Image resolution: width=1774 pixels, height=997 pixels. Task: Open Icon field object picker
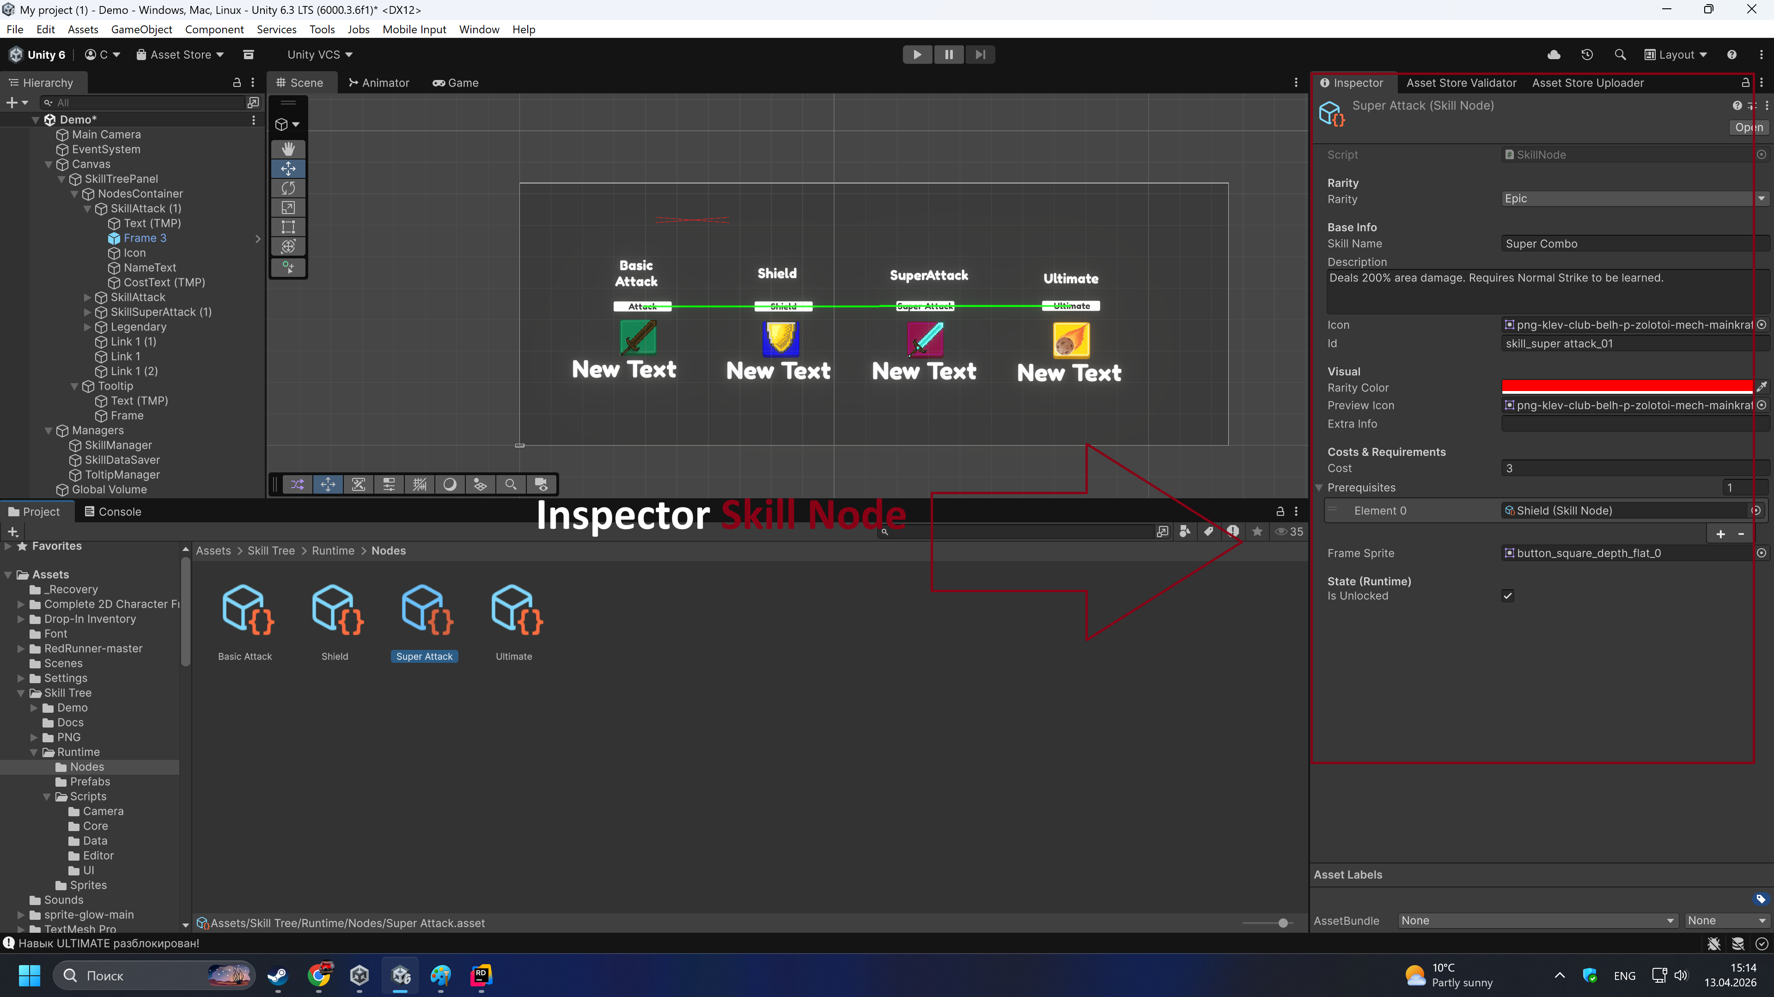pos(1762,324)
